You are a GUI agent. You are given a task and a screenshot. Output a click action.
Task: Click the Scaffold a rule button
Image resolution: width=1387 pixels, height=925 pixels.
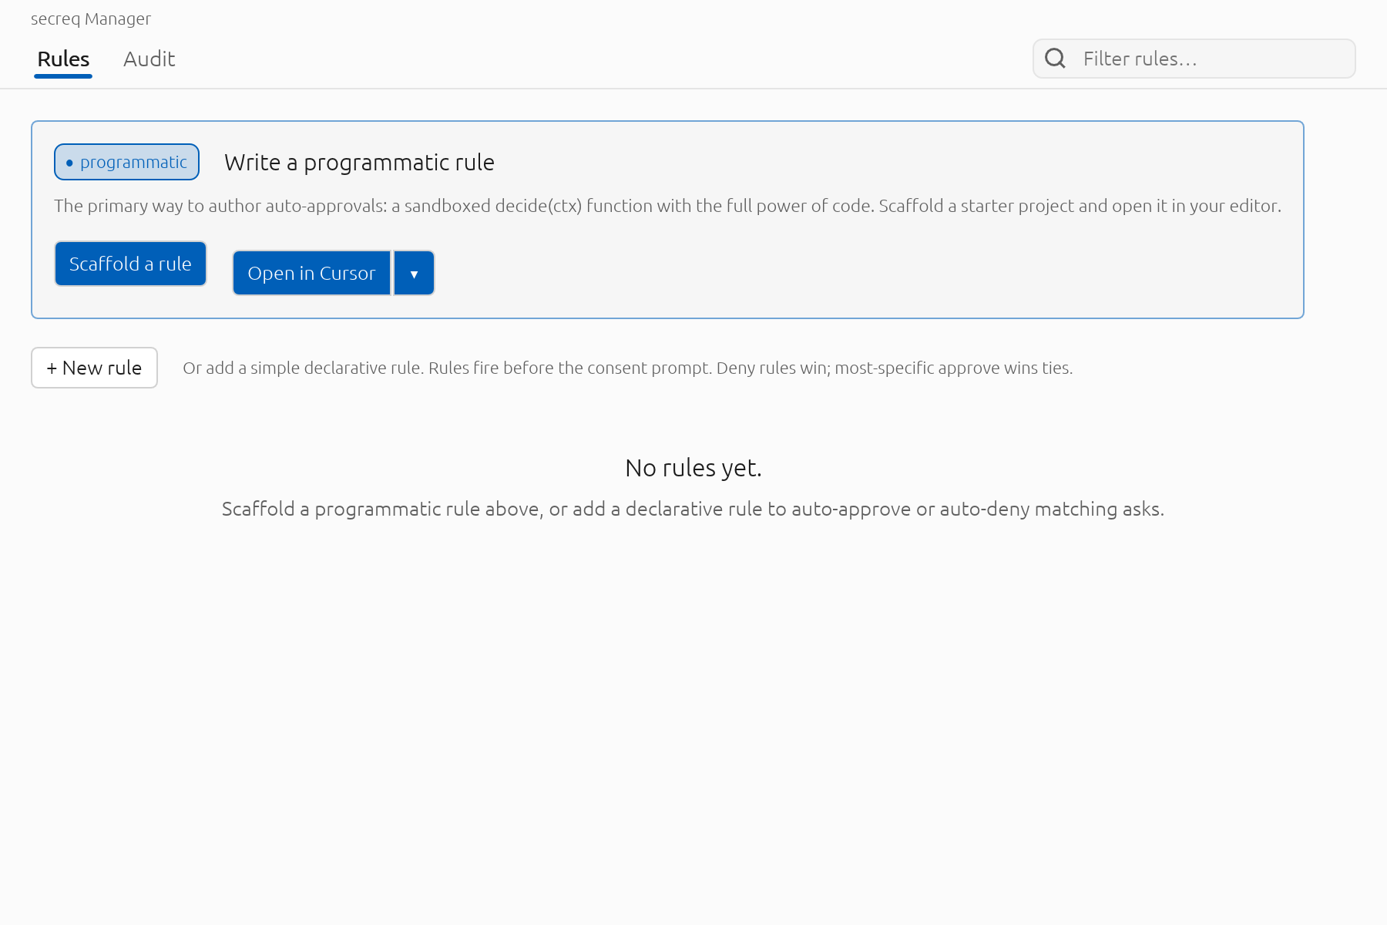pos(130,264)
